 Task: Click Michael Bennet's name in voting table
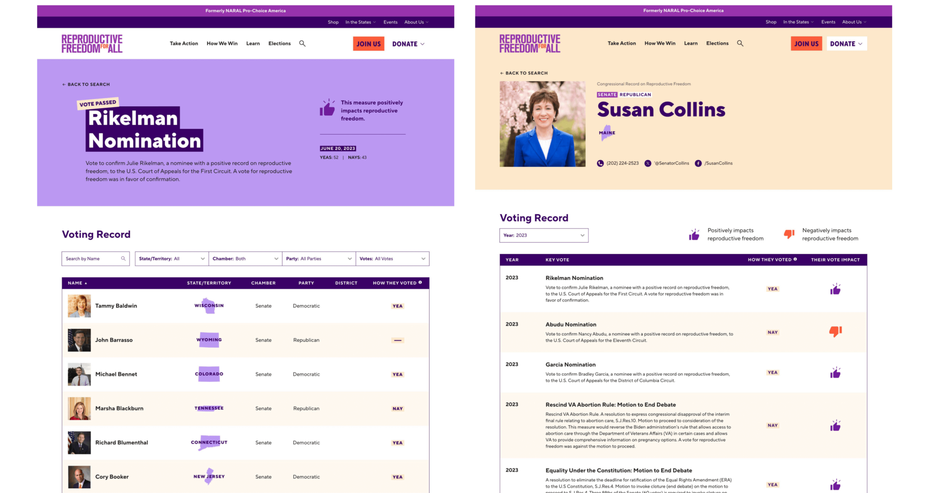(116, 374)
